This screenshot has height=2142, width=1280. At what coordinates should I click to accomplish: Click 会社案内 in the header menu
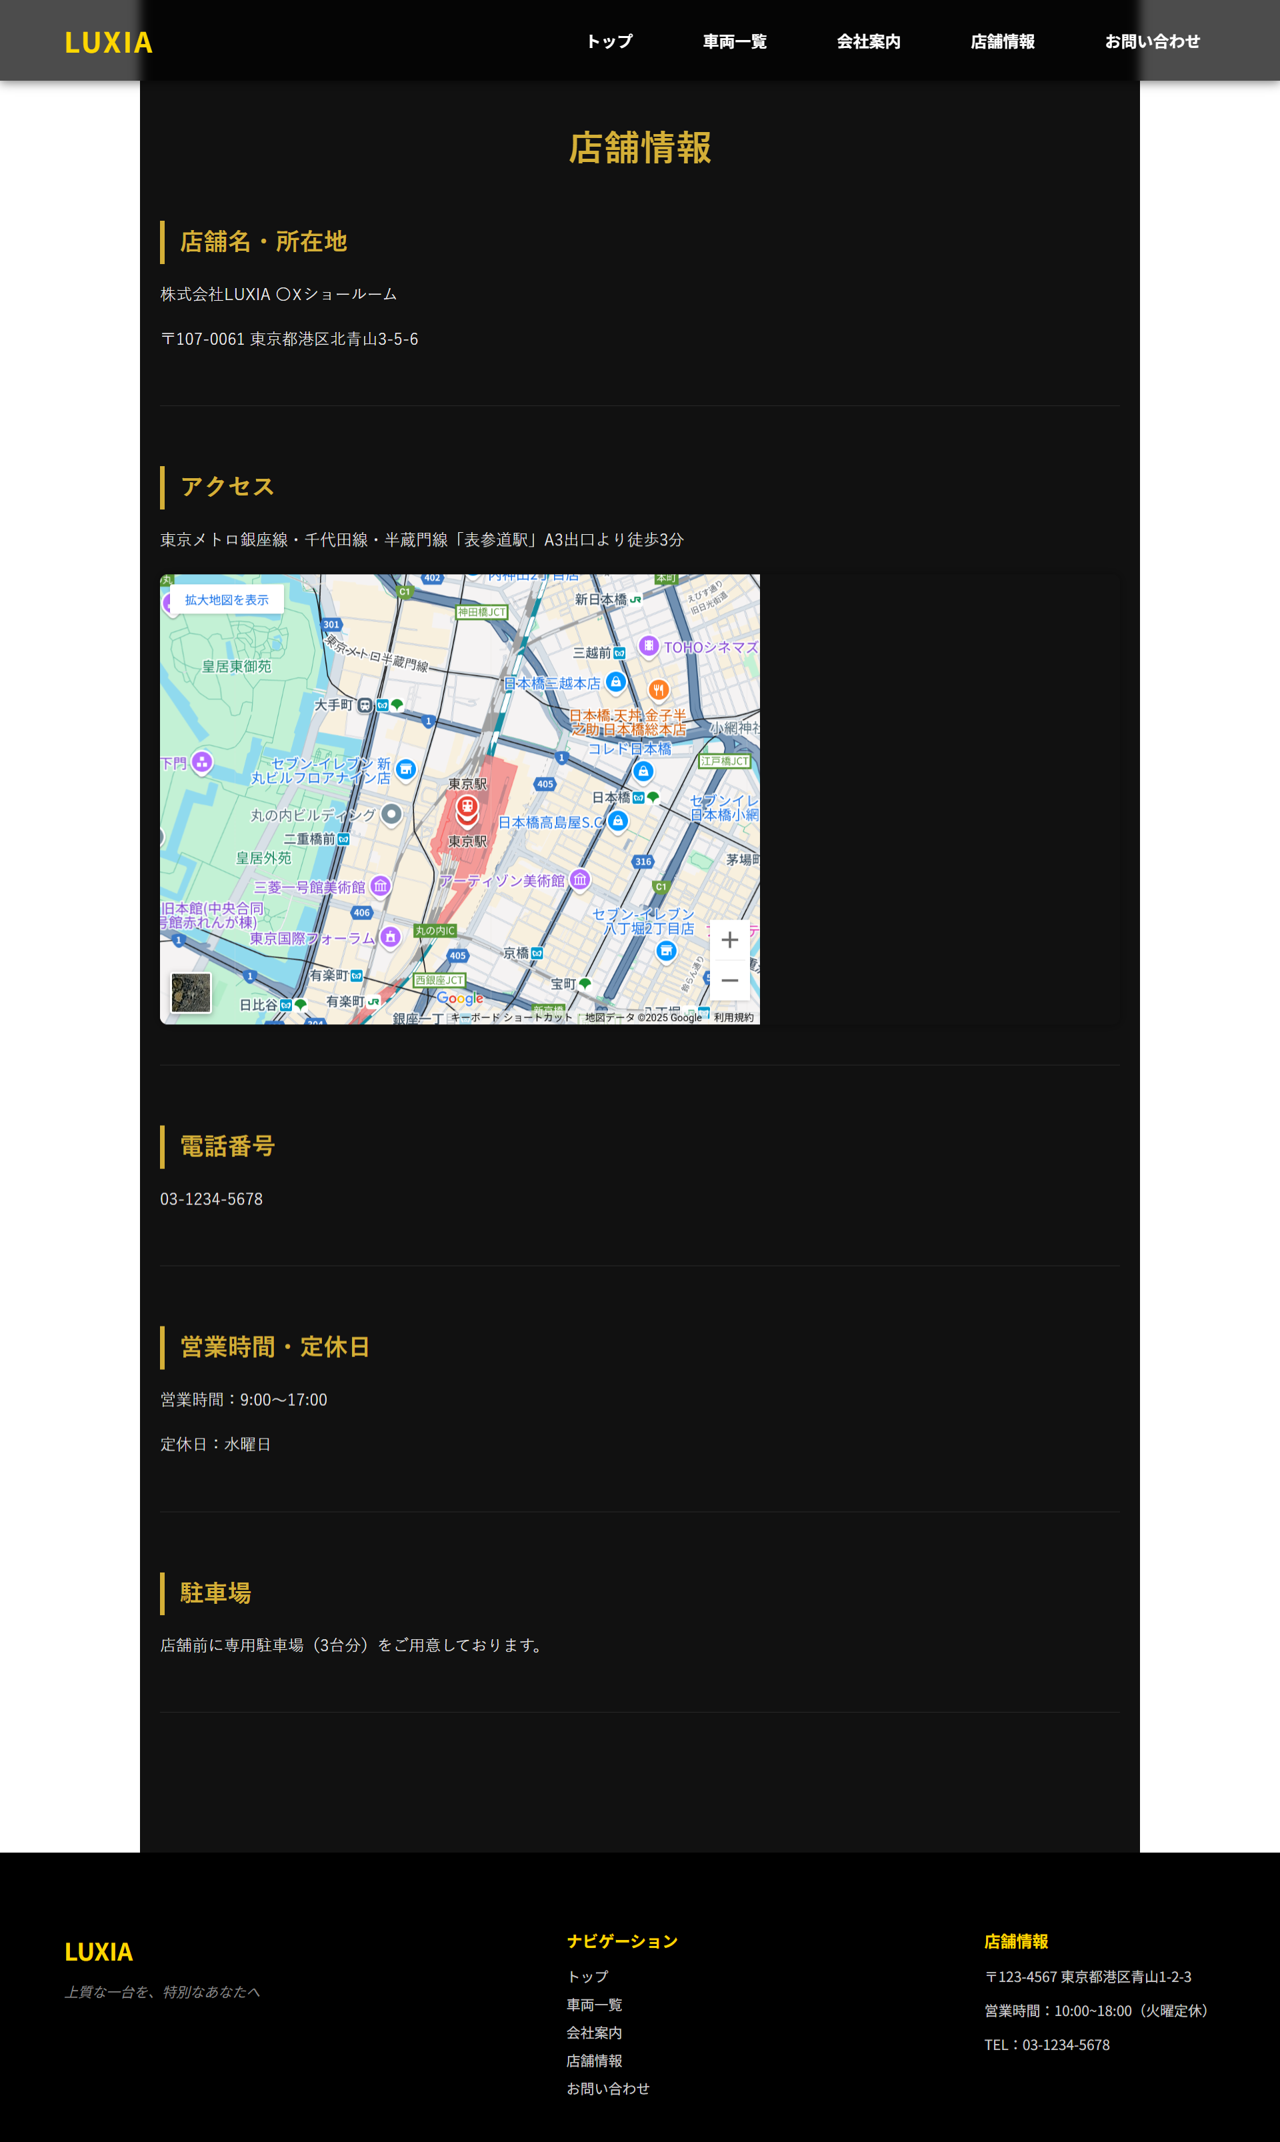(x=868, y=41)
